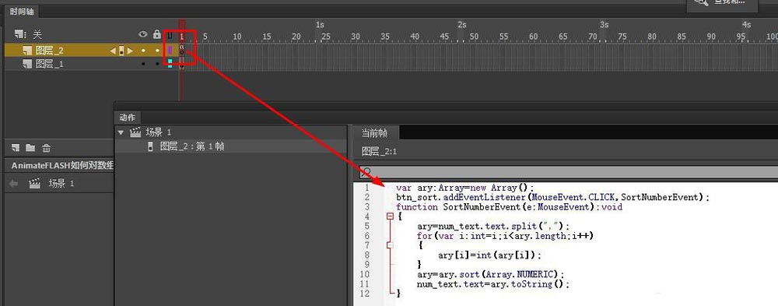Click code line 8 ary[i]=int(ary[i])

489,255
